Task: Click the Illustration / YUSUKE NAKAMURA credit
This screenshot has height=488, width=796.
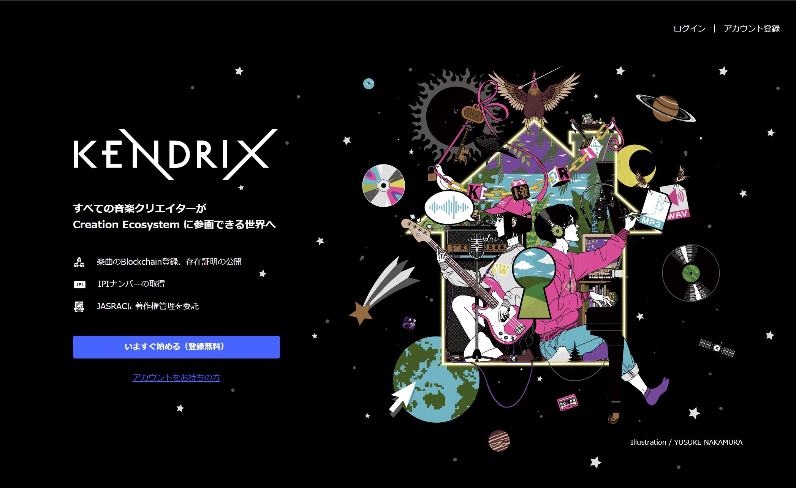Action: 687,442
